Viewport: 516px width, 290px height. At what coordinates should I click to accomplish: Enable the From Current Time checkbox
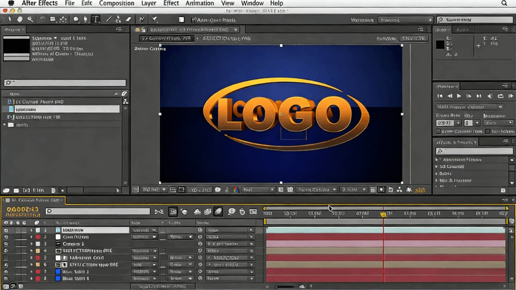click(438, 131)
